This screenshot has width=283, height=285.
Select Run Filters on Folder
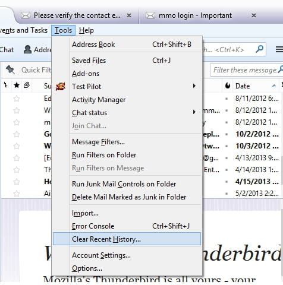click(x=127, y=155)
